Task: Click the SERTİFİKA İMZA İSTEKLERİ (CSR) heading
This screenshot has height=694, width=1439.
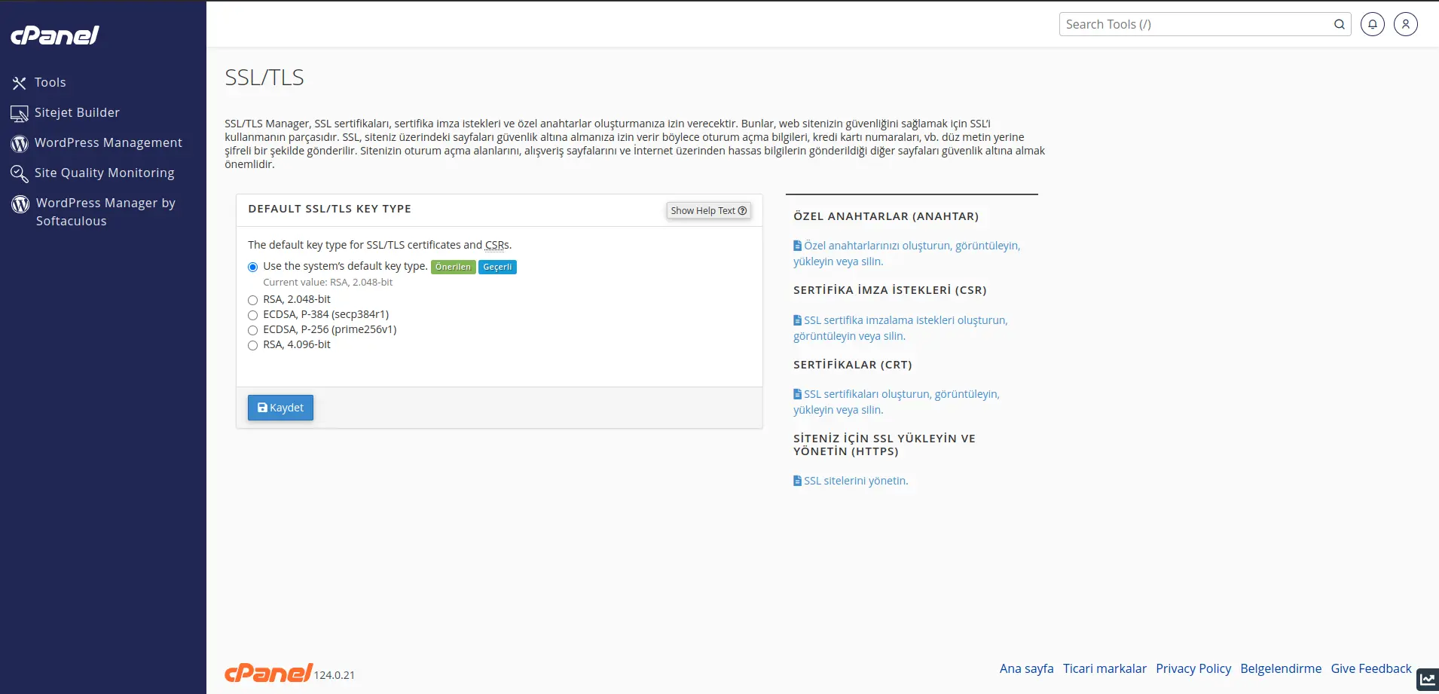Action: point(890,290)
